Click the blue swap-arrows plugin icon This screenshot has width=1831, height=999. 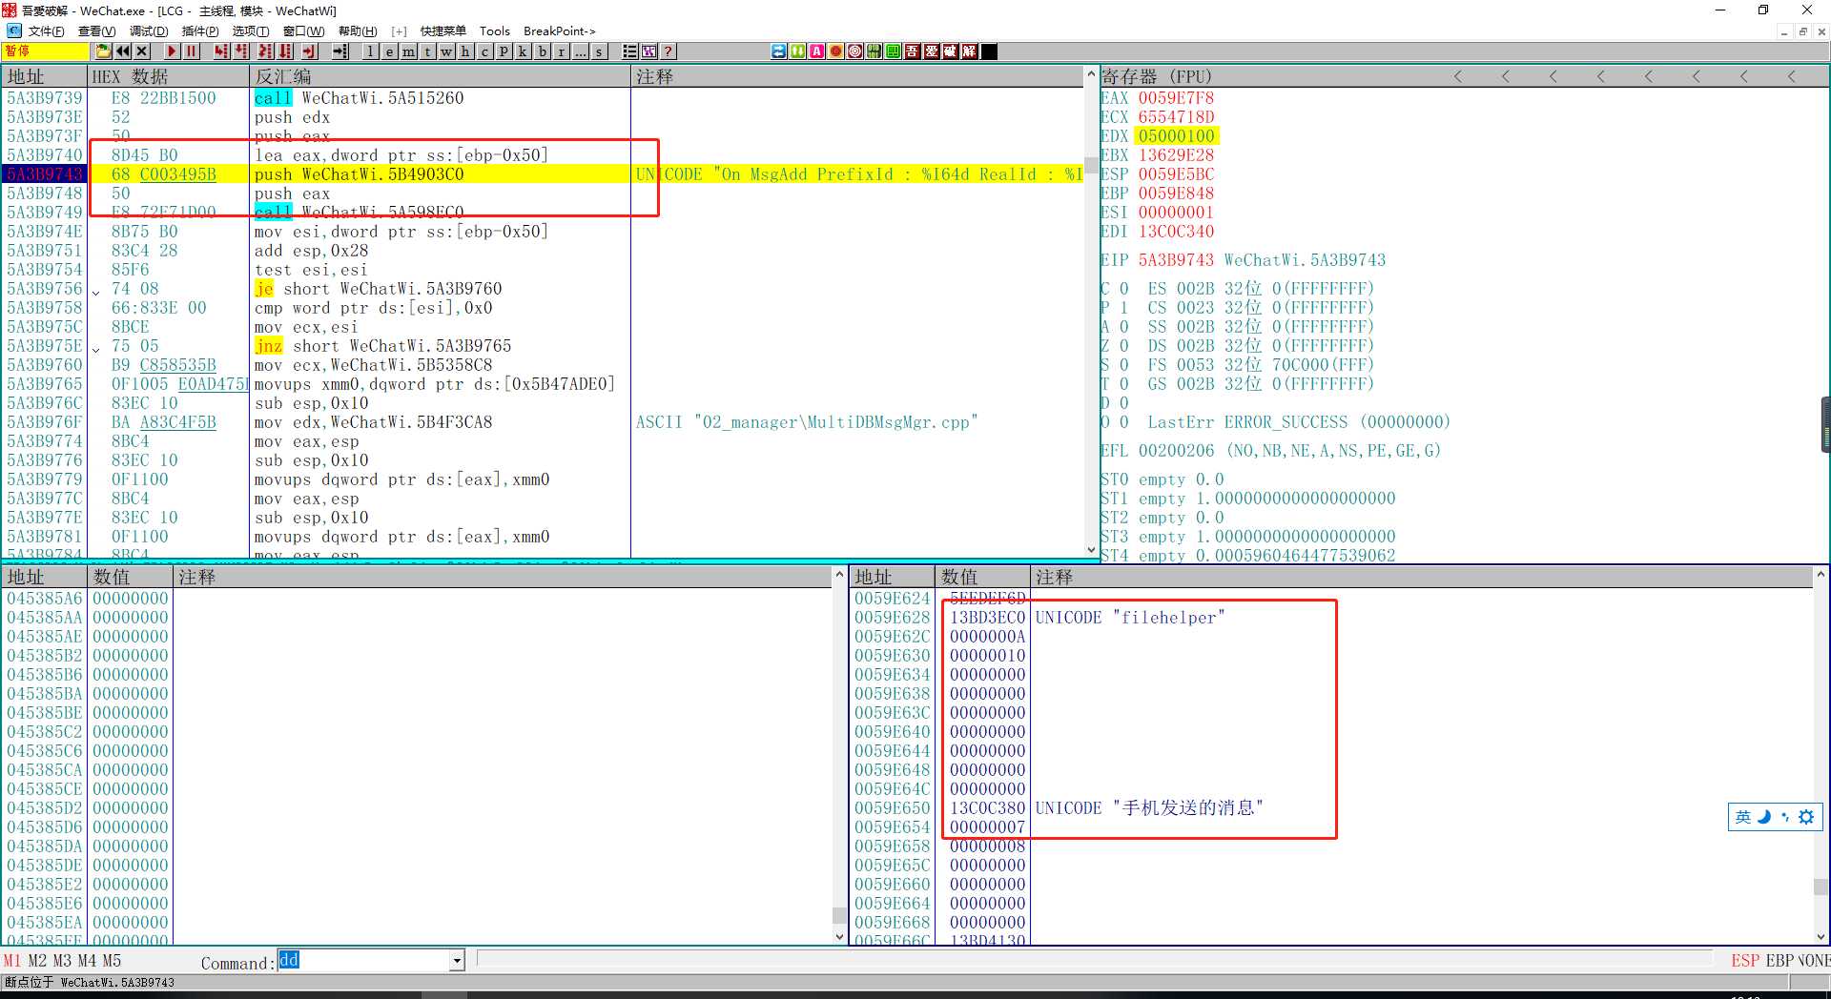click(x=779, y=51)
